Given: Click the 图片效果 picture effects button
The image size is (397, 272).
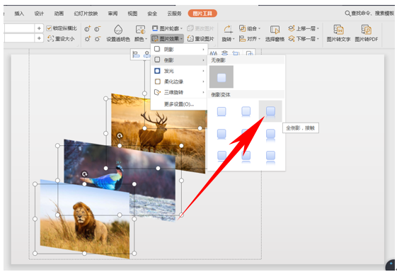Looking at the screenshot, I should click(167, 39).
